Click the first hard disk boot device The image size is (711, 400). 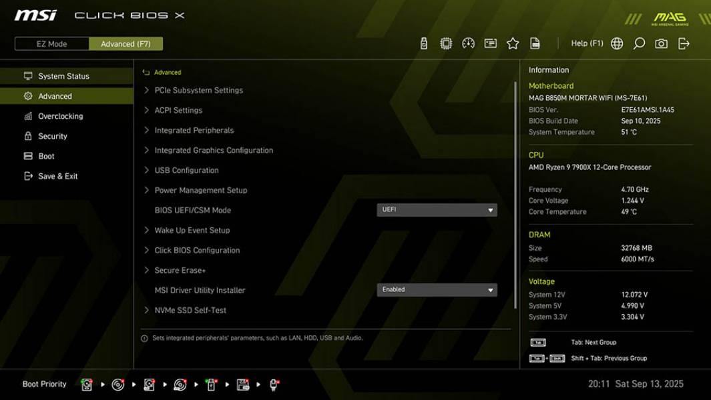[x=87, y=385]
